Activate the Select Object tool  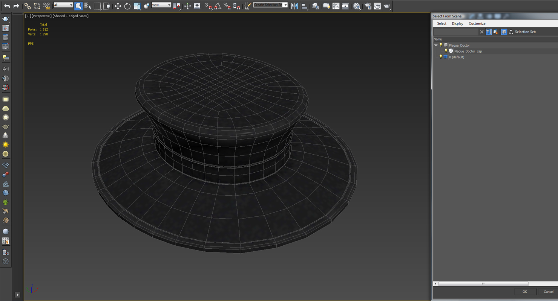(78, 6)
